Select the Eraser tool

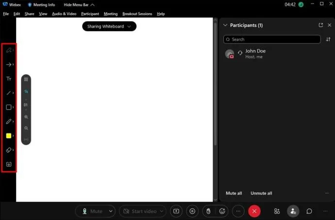pyautogui.click(x=9, y=150)
